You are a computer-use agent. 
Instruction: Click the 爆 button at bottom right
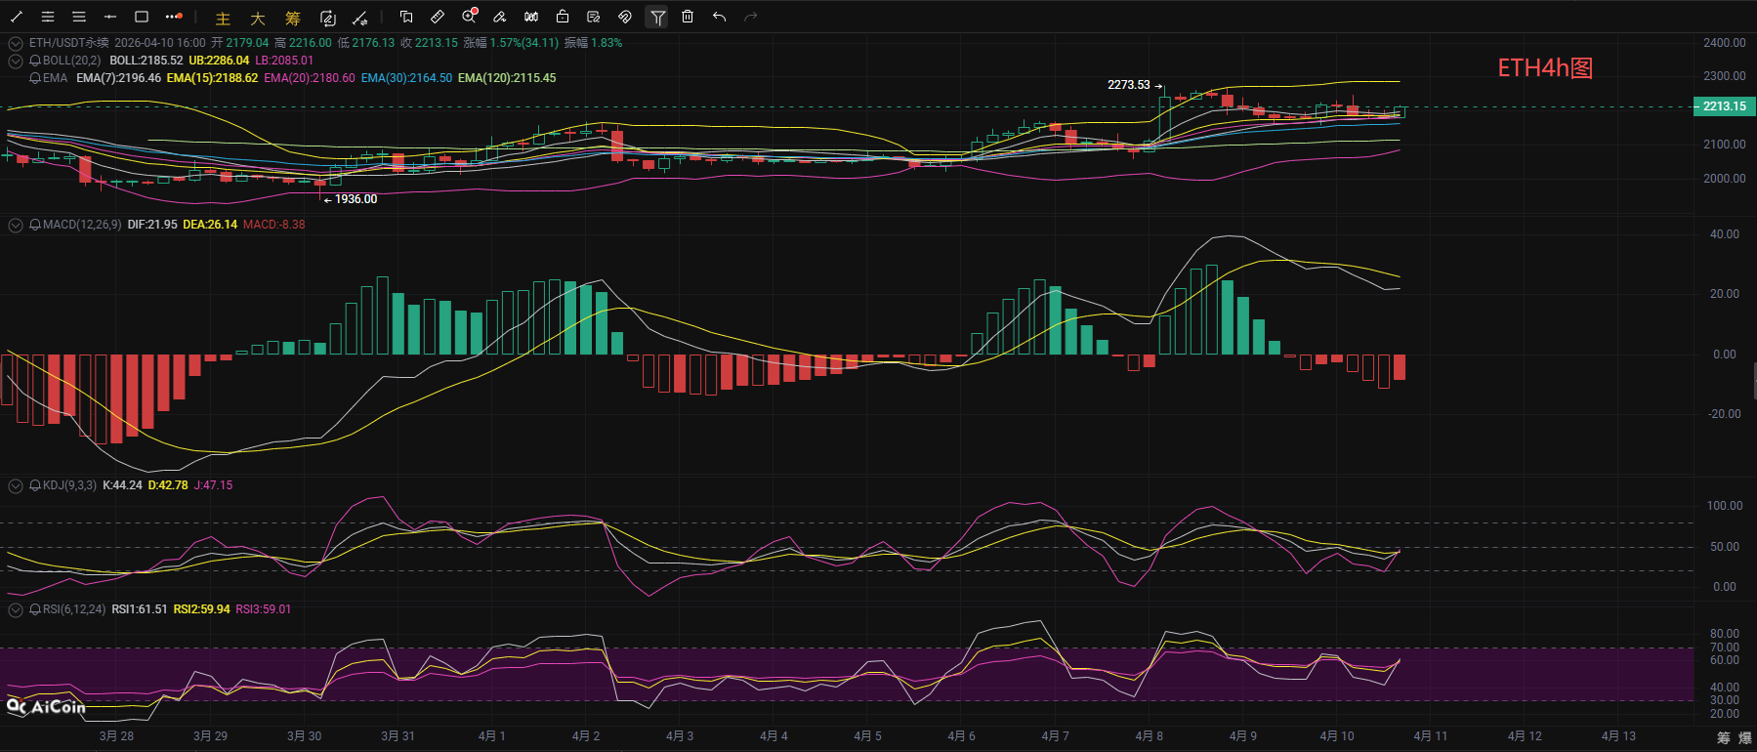pos(1745,737)
